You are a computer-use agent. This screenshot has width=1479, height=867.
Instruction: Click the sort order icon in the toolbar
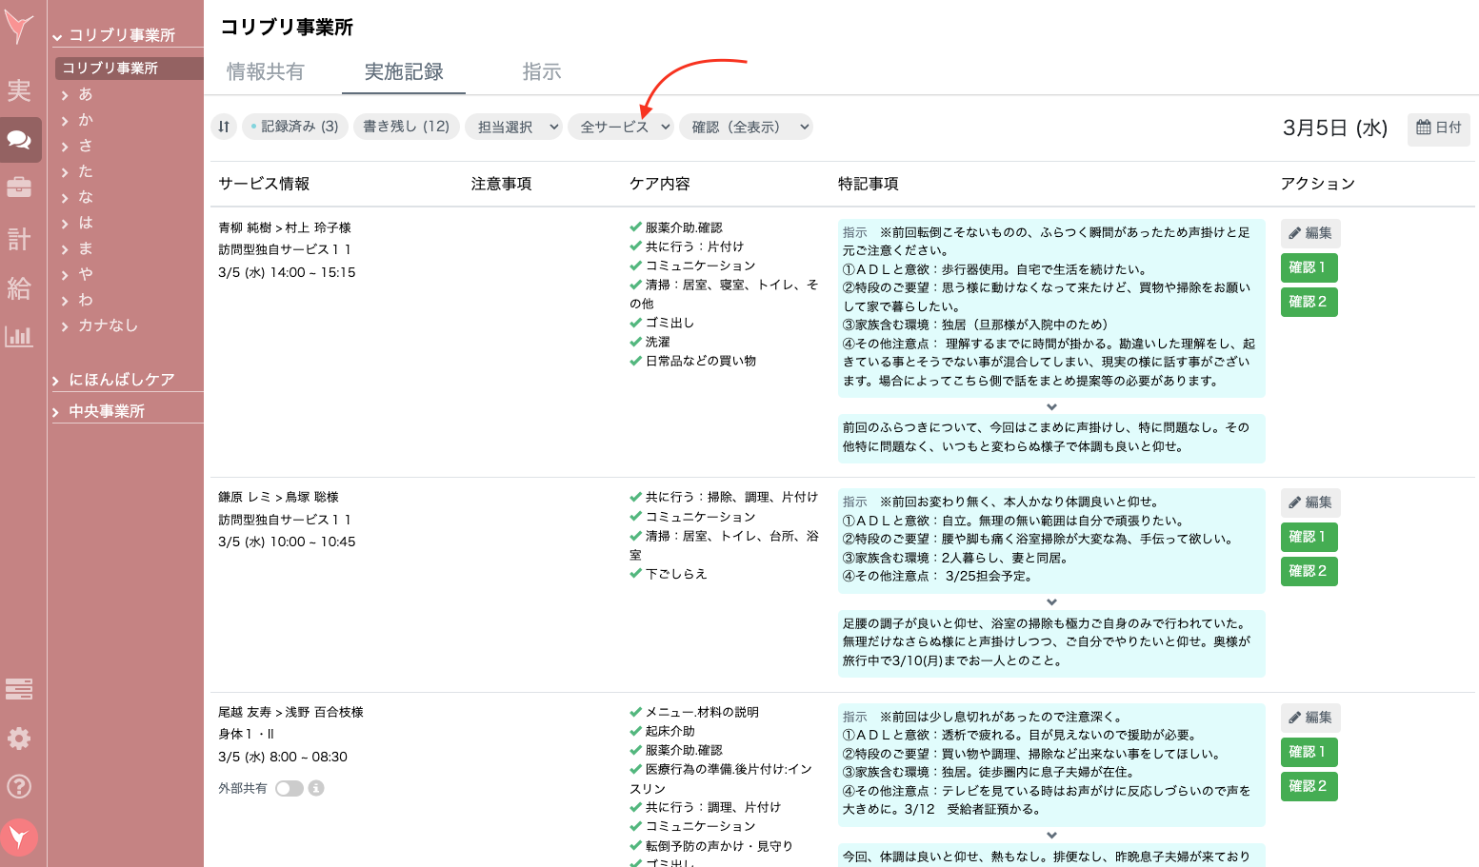(x=224, y=127)
